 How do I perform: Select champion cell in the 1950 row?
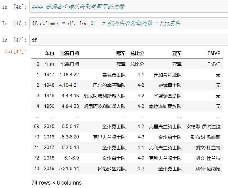click(x=105, y=107)
